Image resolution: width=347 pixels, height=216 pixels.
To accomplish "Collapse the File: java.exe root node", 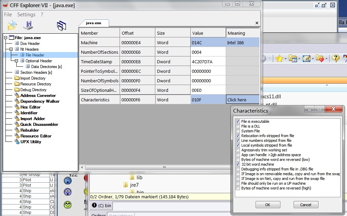I will (x=5, y=38).
